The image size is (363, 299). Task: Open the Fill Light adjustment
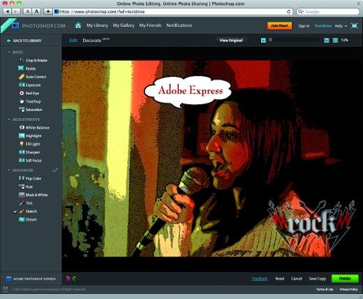click(x=30, y=144)
